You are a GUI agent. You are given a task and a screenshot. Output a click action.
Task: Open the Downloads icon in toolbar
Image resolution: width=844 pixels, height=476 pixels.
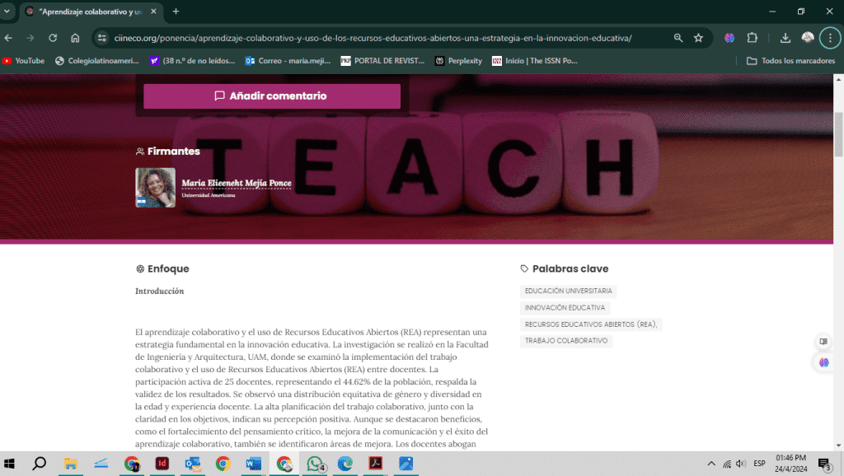[x=785, y=38]
